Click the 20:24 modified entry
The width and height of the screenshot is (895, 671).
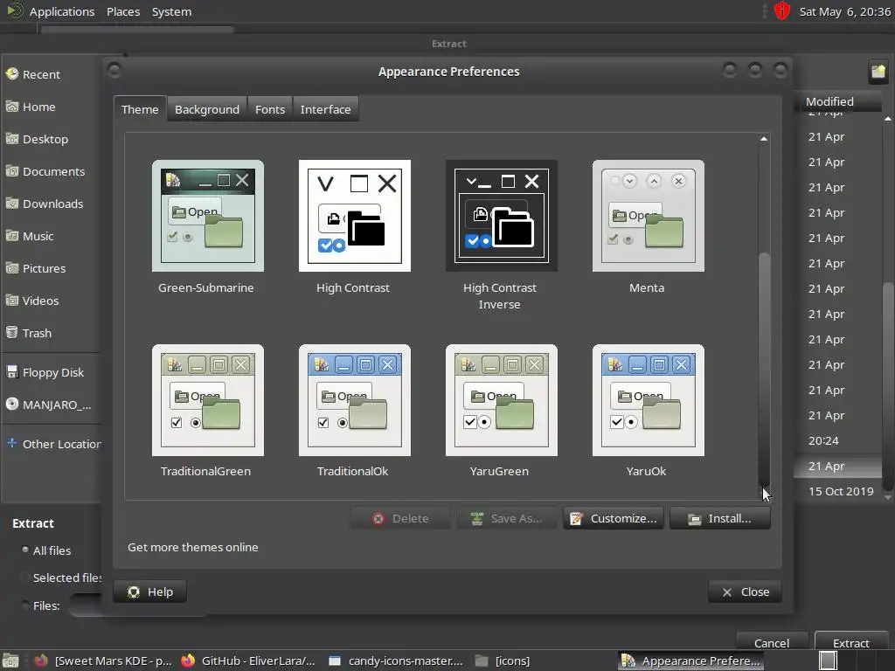[x=823, y=440]
